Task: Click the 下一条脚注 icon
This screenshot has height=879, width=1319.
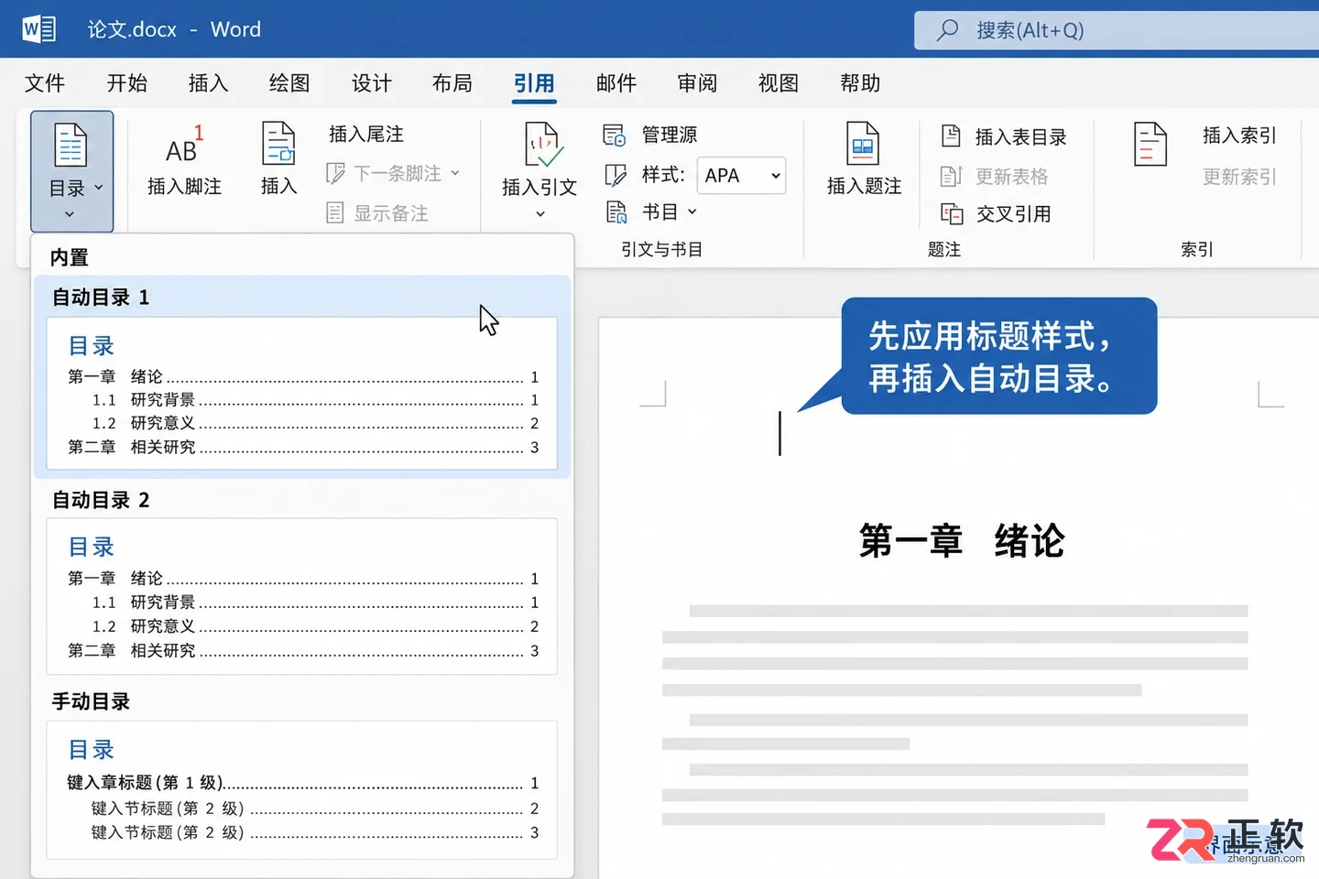Action: pos(335,173)
